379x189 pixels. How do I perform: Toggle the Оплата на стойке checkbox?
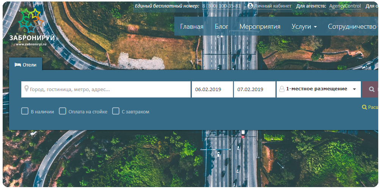63,111
